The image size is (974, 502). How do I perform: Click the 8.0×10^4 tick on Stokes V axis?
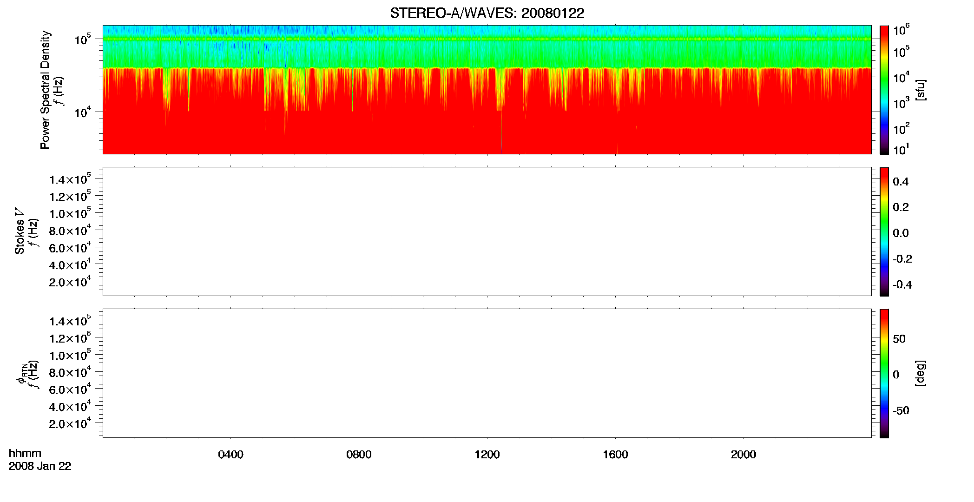point(70,230)
